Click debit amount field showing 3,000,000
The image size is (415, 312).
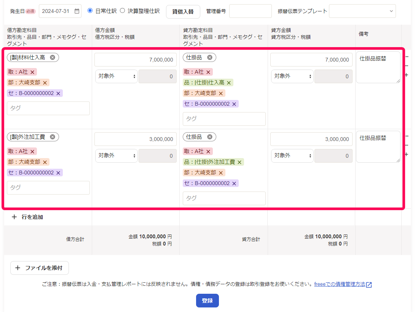pos(136,139)
